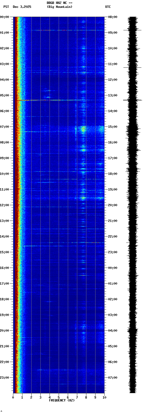Image resolution: width=144 pixels, height=414 pixels.
Task: Click the 06:00 label on UTC axis
Action: pos(113,362)
